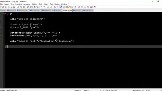Image resolution: width=162 pixels, height=91 pixels.
Task: Toggle synchronize horizontal scrolling
Action: click(x=51, y=7)
